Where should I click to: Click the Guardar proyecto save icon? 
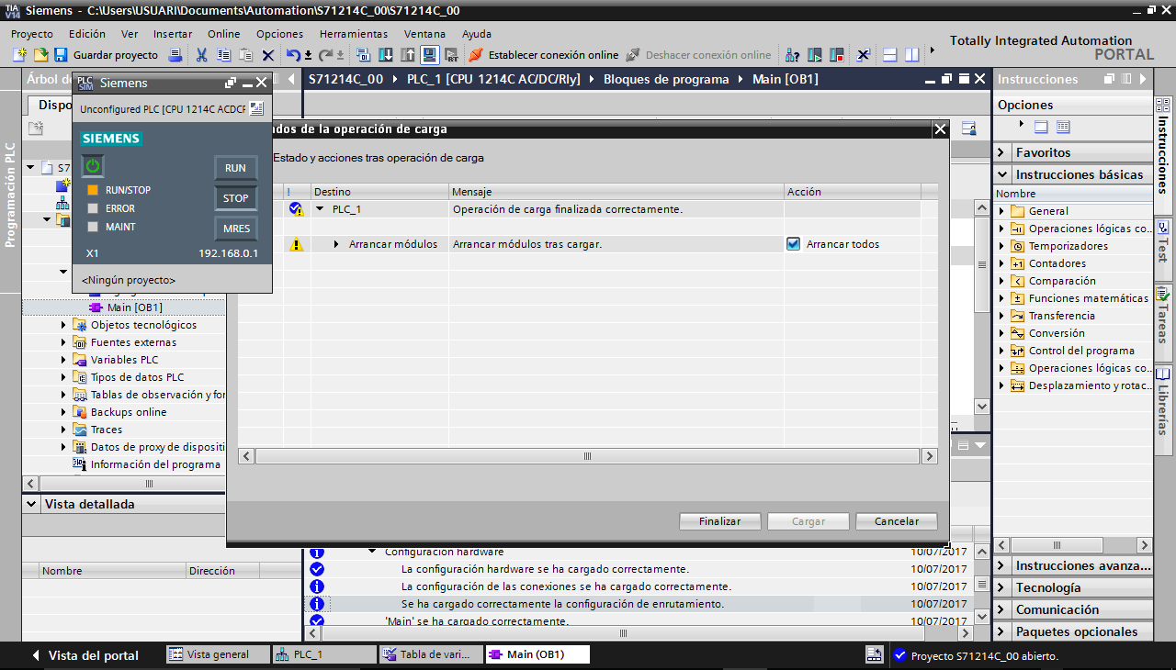[x=61, y=55]
